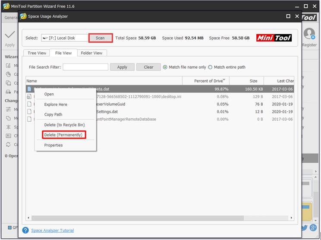Viewport: 321px width, 240px height.
Task: Click the desktop.ini file icon
Action: tap(29, 96)
